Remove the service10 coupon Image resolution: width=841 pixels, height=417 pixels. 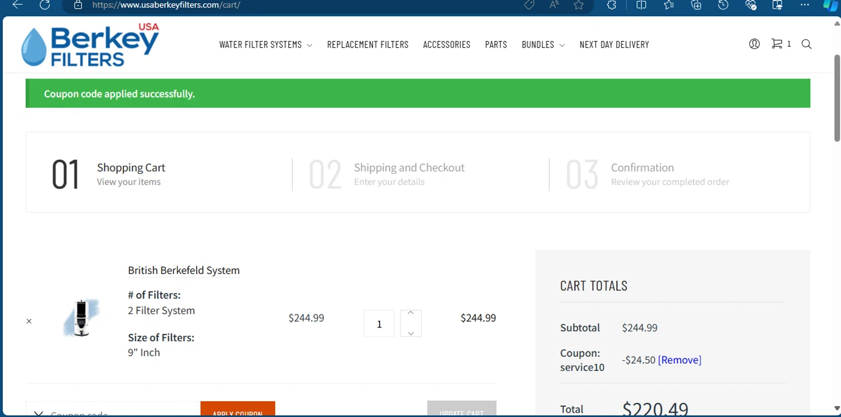click(x=680, y=360)
